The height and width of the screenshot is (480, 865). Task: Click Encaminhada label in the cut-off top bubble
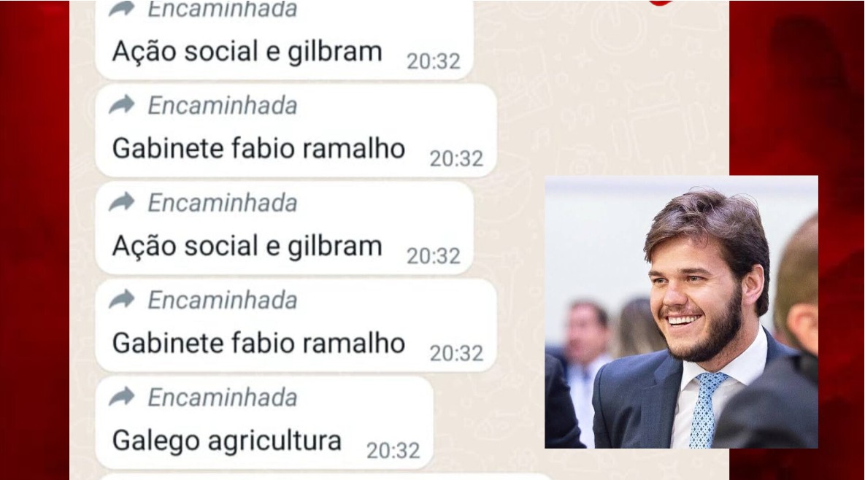click(223, 9)
